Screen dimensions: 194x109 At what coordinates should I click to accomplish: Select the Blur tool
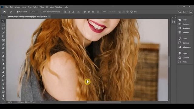pos(3,72)
